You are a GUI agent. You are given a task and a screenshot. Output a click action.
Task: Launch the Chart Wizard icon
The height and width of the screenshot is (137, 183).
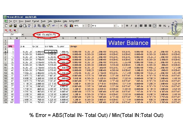(x=71, y=26)
